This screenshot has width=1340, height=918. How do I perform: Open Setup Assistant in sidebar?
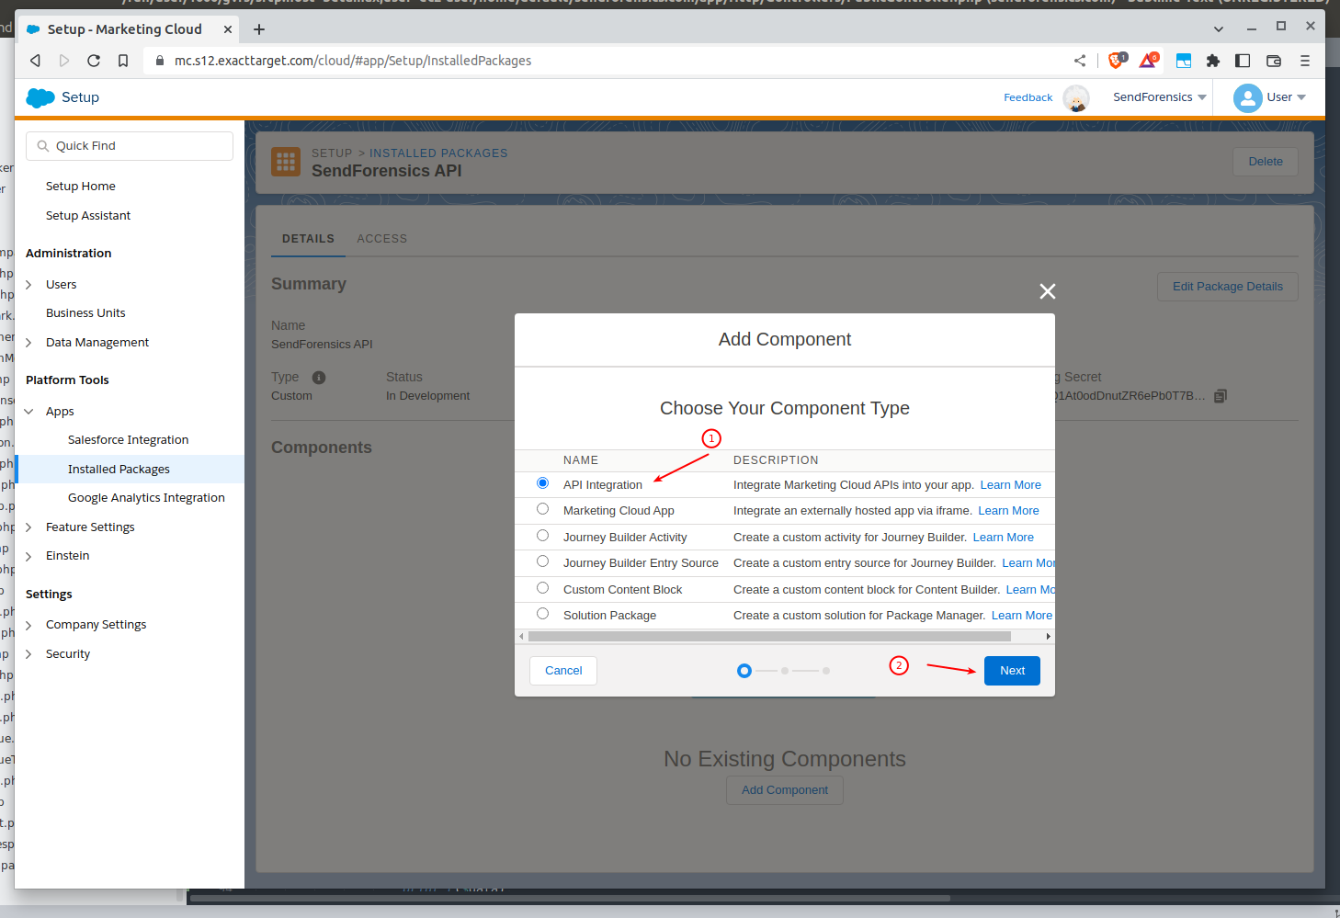(x=88, y=216)
